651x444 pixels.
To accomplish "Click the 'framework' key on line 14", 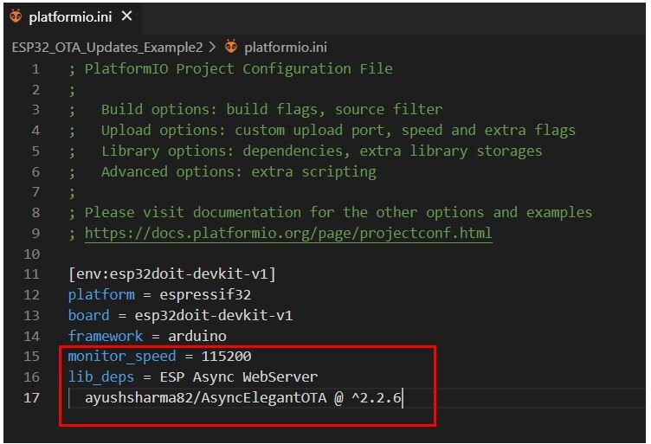I will tap(106, 336).
